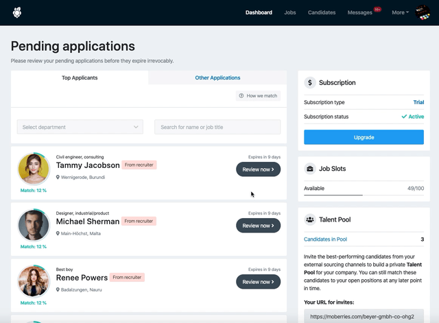Click From recruiter tag on Tammy Jacobson
439x323 pixels.
pos(139,165)
